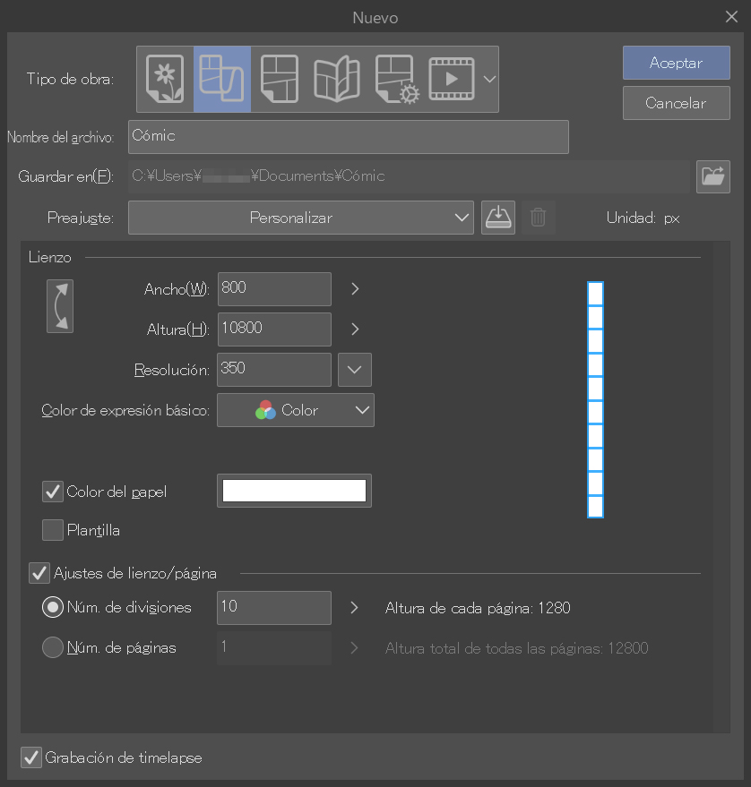Swap width and height orientation icon
Screen dimensions: 751x787
[60, 306]
